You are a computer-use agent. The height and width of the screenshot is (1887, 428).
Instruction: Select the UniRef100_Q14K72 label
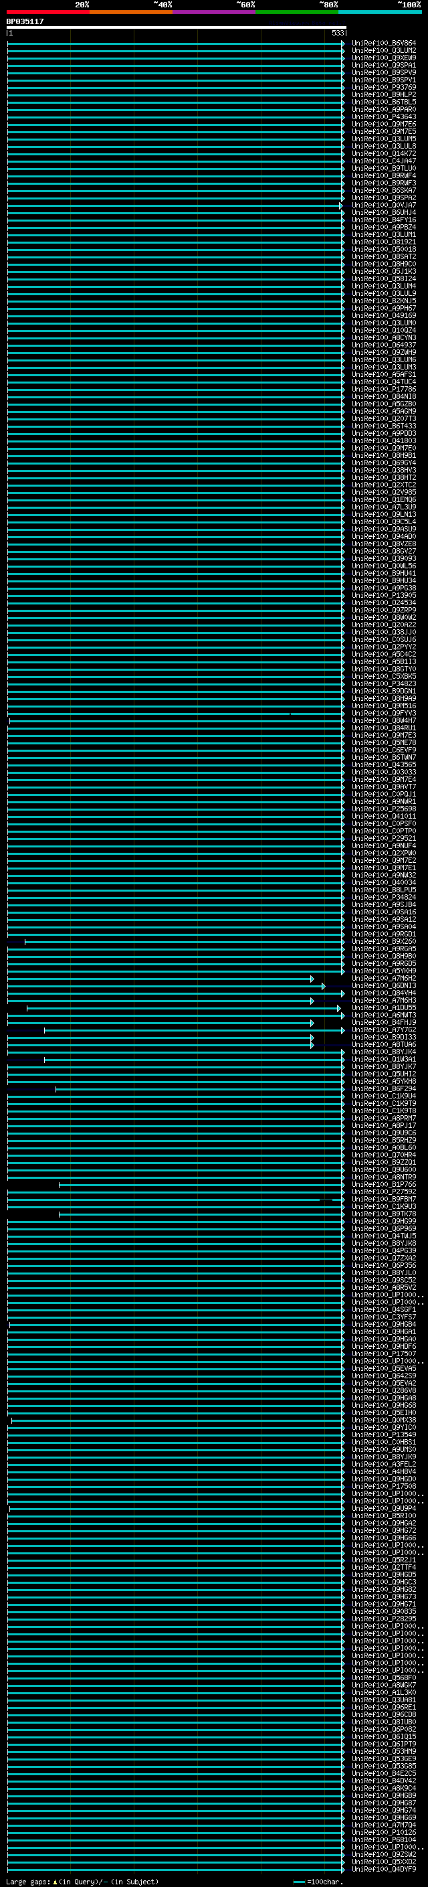click(x=384, y=154)
